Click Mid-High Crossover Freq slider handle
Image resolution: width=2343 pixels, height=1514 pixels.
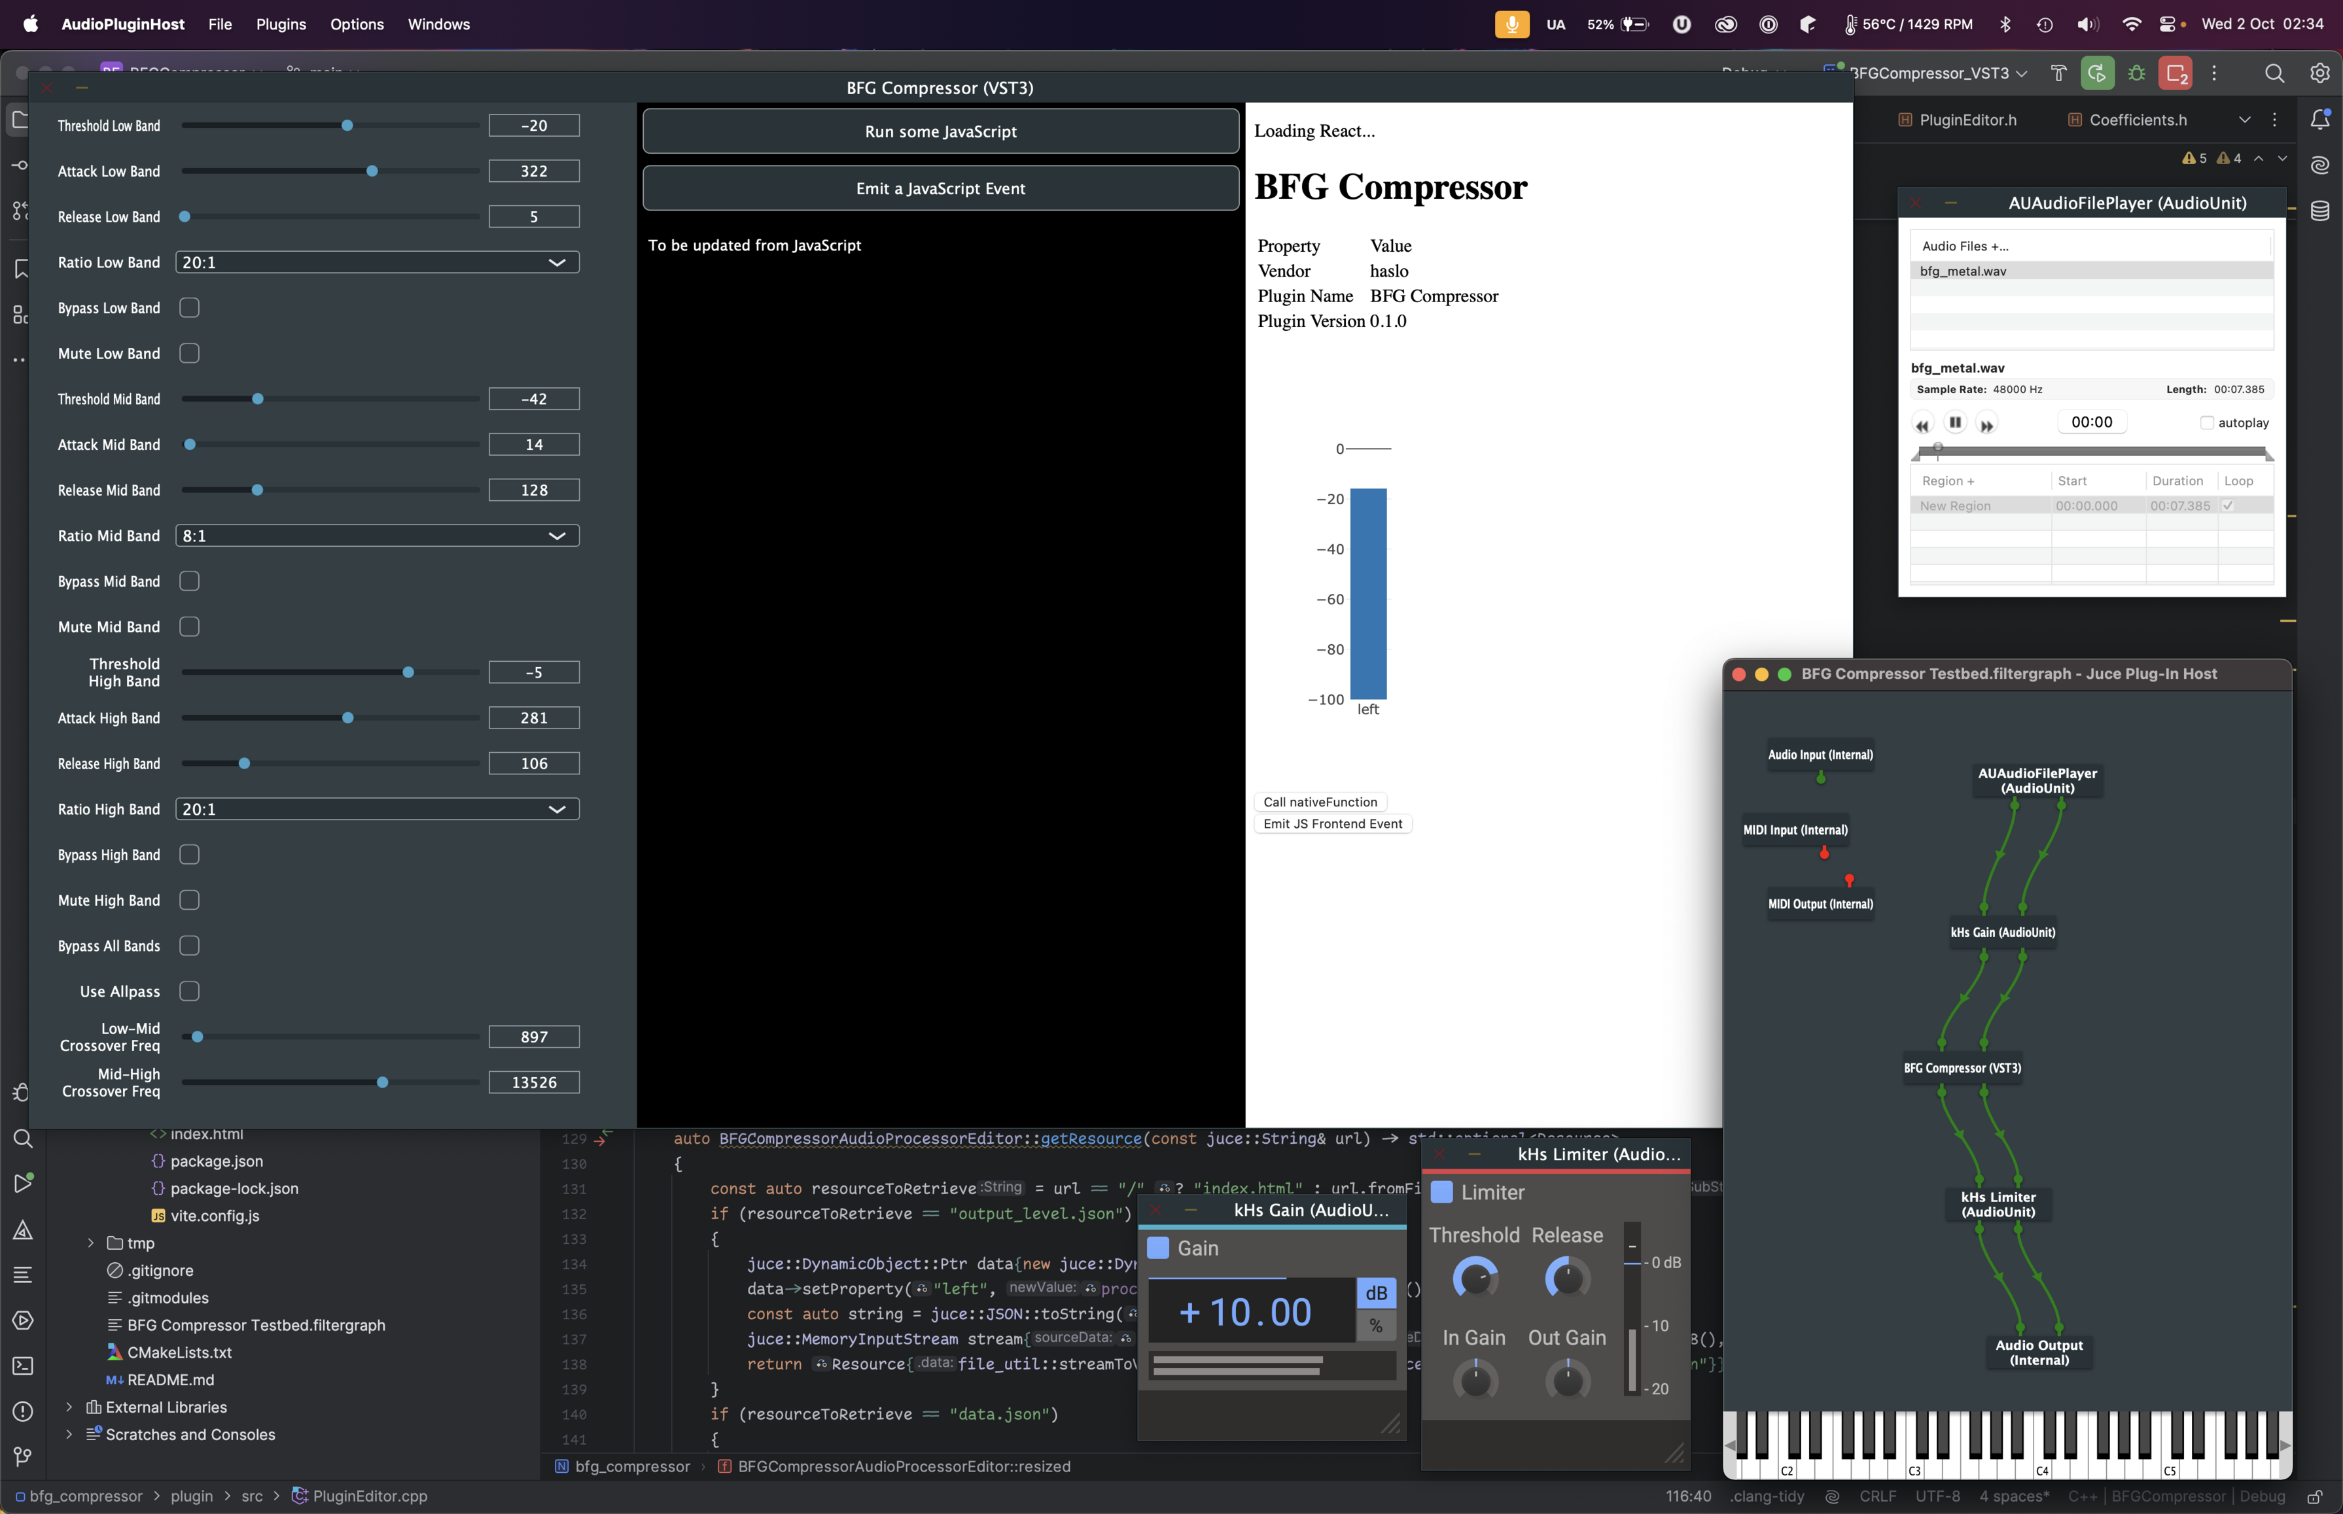click(383, 1082)
